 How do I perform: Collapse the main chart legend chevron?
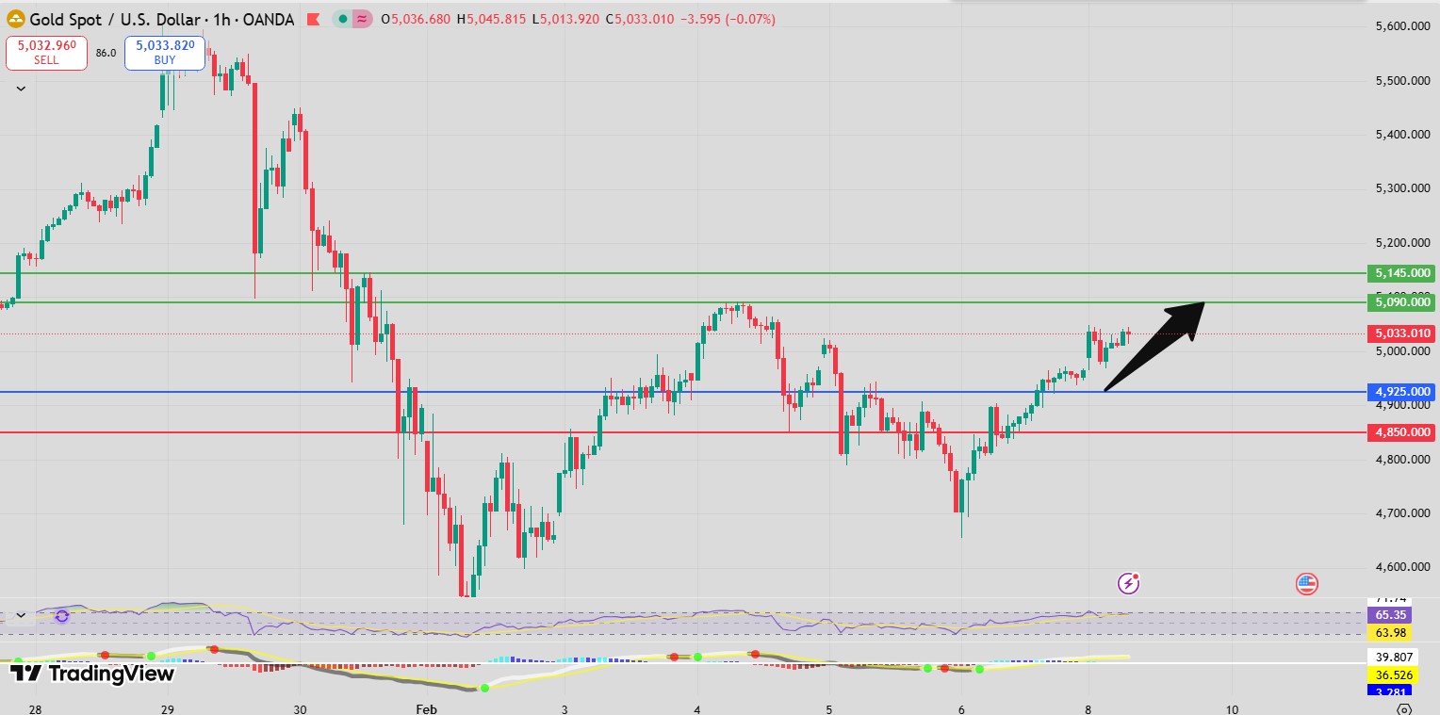point(21,89)
